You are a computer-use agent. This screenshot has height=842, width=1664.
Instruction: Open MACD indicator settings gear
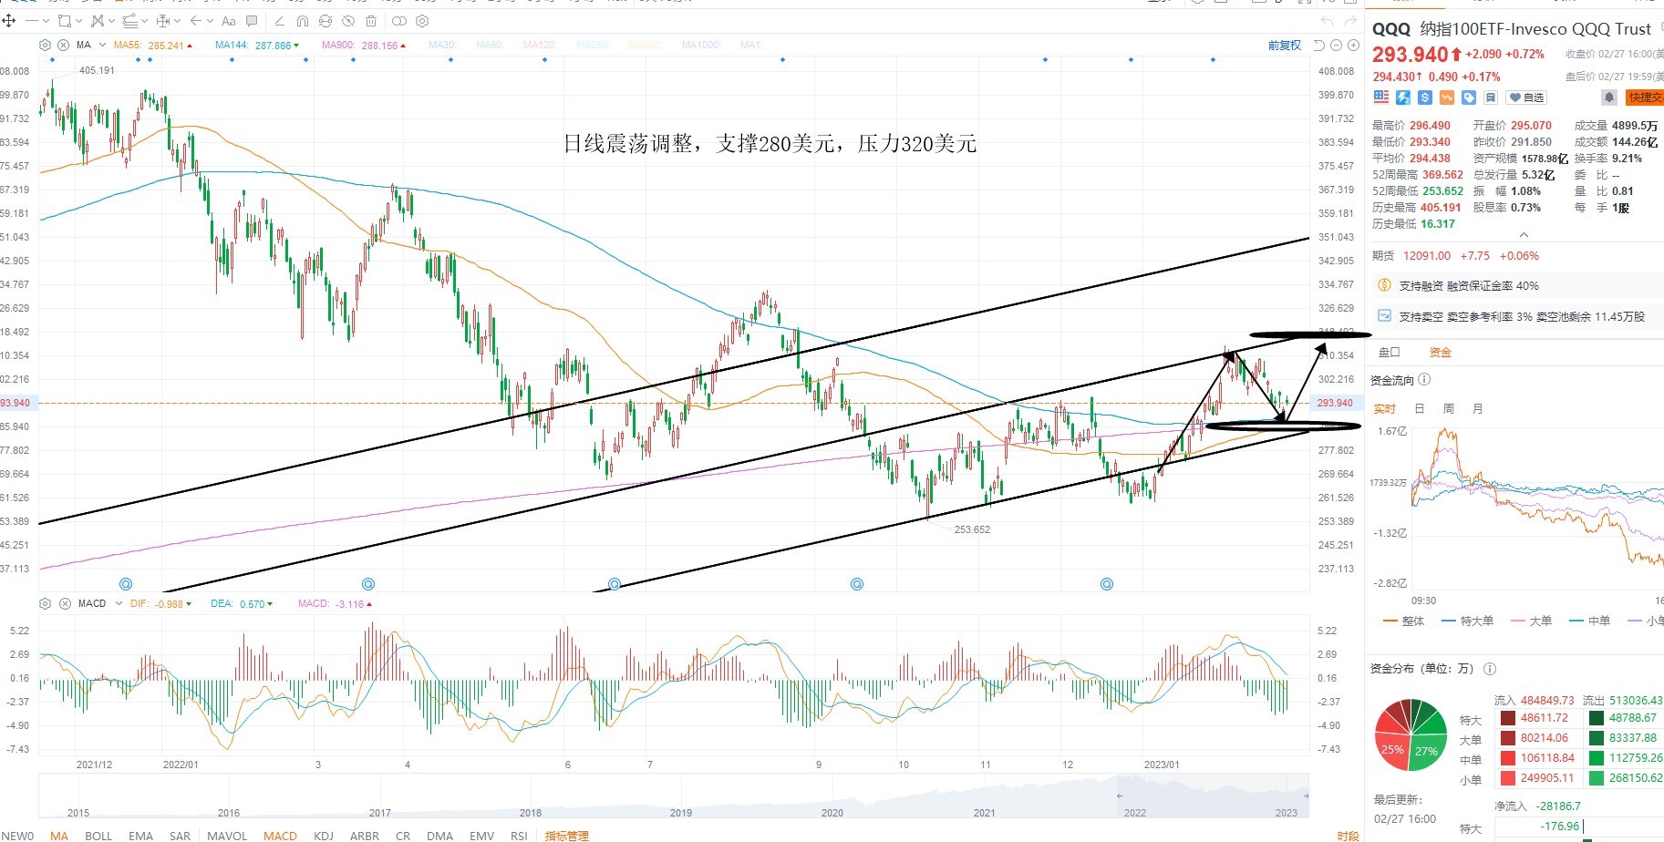[45, 603]
